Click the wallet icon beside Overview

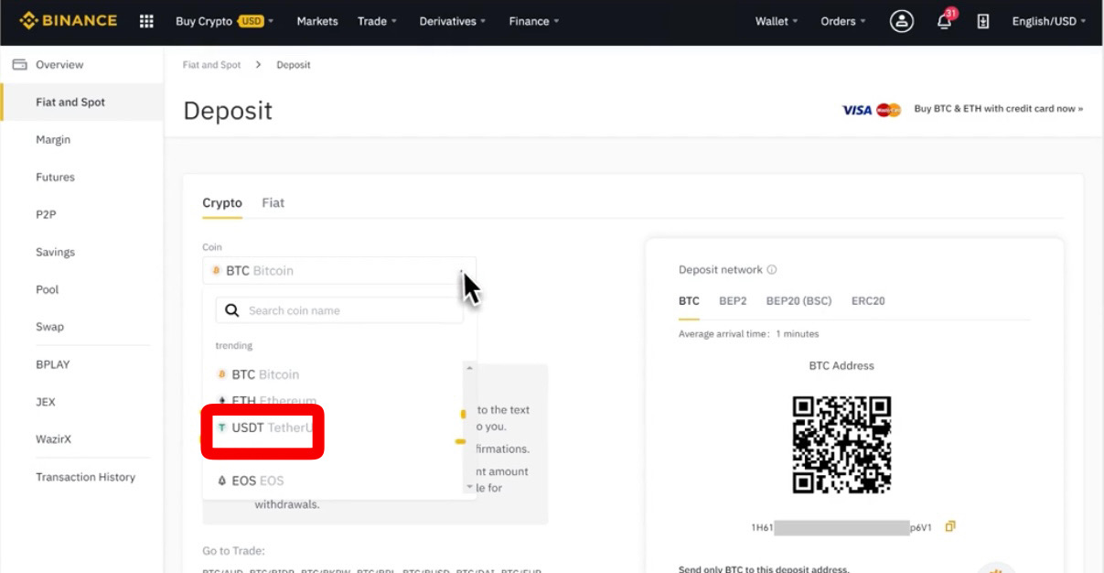[19, 65]
